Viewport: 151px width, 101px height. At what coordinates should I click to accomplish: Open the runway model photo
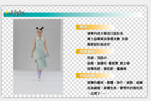(38, 57)
